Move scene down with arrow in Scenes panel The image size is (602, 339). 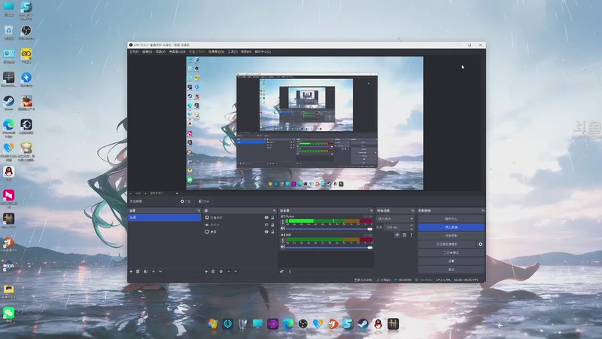click(160, 271)
